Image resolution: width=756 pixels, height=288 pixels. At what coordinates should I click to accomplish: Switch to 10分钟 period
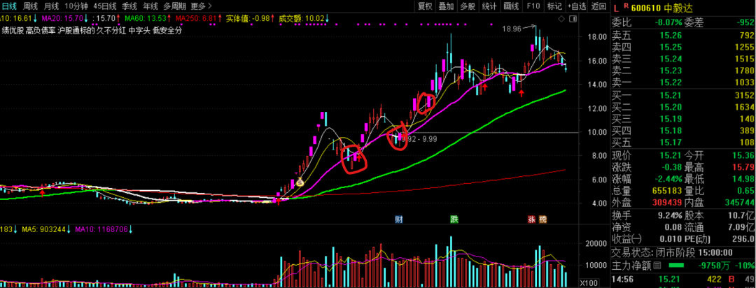(76, 6)
